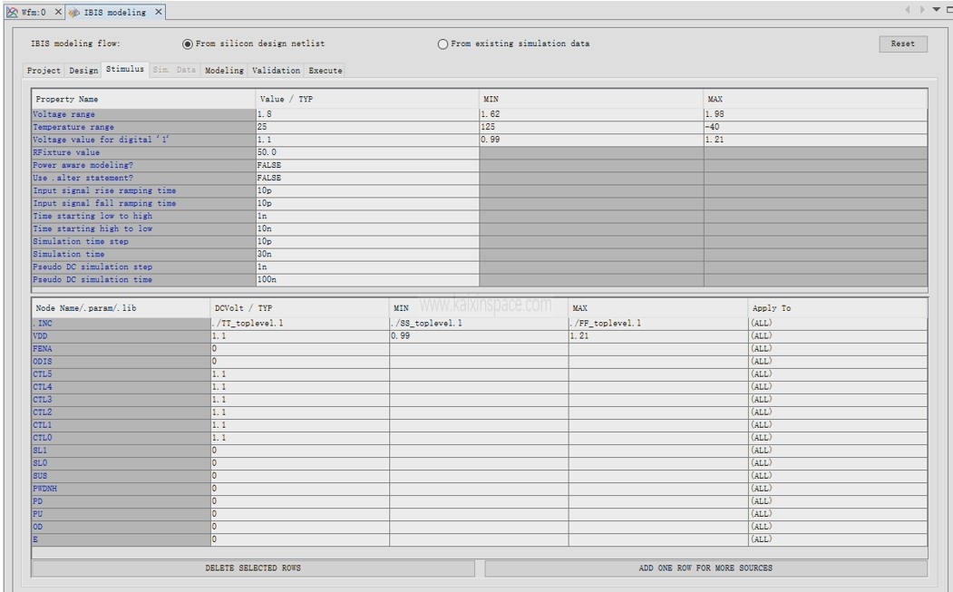This screenshot has width=953, height=592.
Task: Click DELETE SELECTED ROWS button
Action: 253,568
